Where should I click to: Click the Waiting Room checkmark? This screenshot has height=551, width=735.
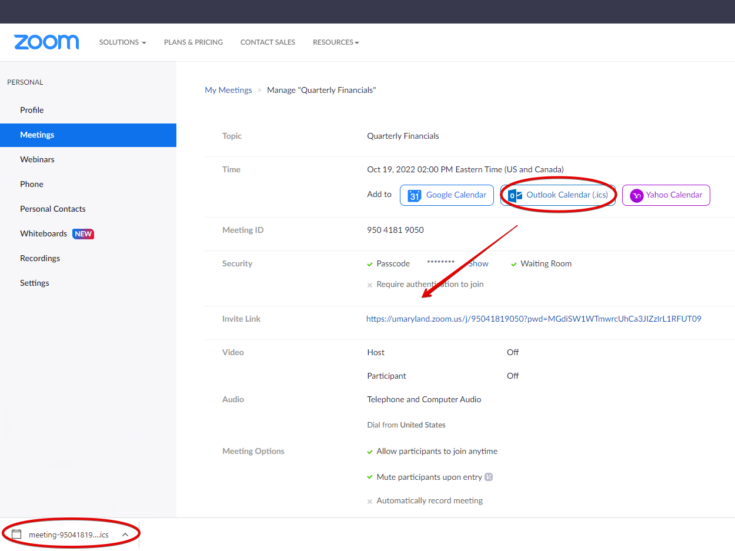514,264
